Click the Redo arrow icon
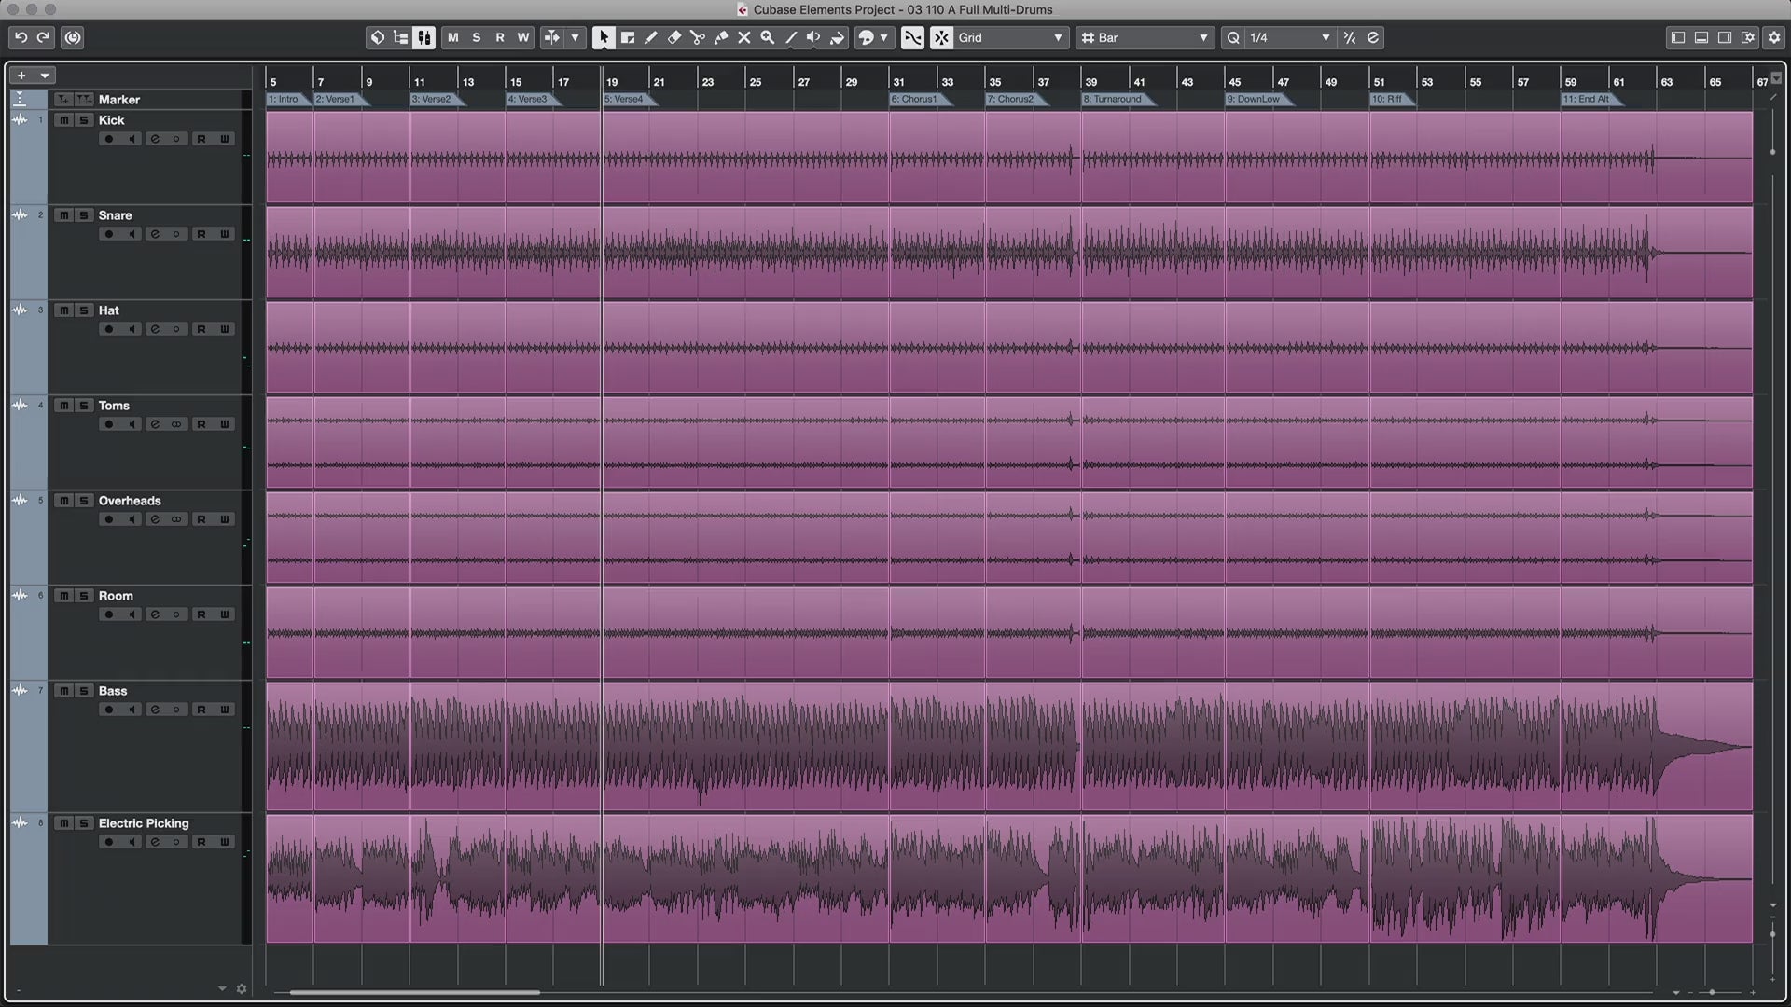 click(43, 37)
